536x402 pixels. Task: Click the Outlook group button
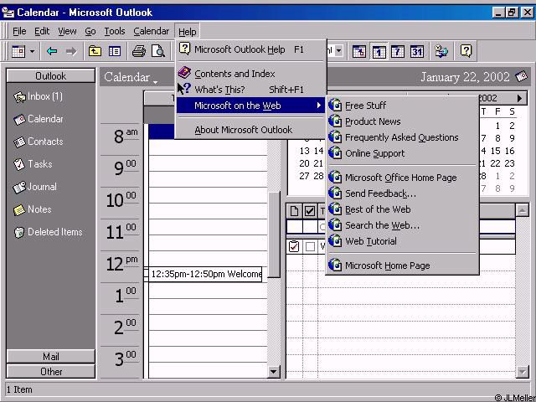pos(50,76)
